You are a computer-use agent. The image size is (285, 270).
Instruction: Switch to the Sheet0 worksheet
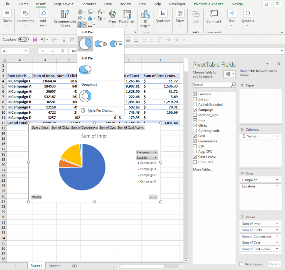pos(54,266)
